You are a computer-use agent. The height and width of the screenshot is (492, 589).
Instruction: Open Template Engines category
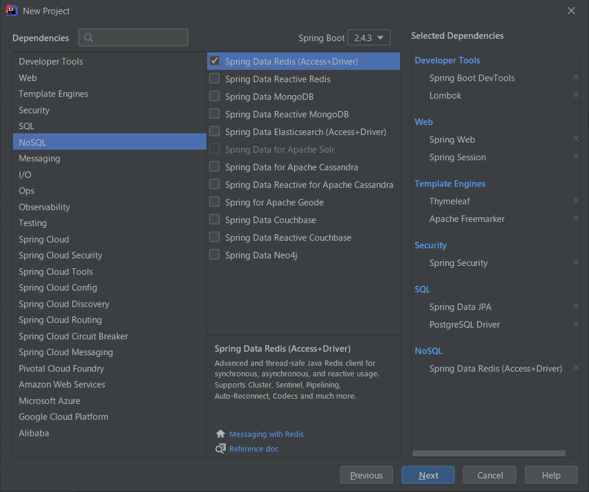(x=110, y=94)
